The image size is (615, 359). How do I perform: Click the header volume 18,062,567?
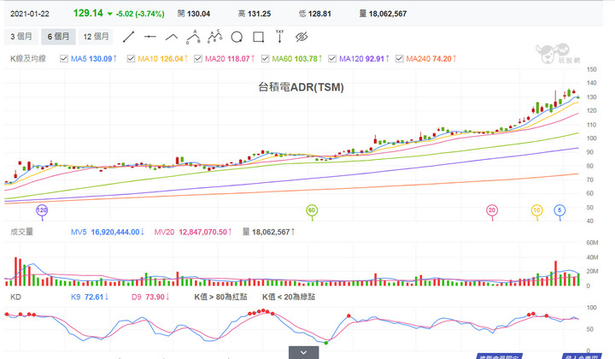[x=388, y=14]
